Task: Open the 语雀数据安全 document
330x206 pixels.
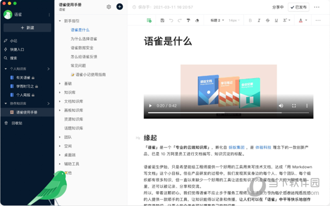Action: [x=82, y=48]
